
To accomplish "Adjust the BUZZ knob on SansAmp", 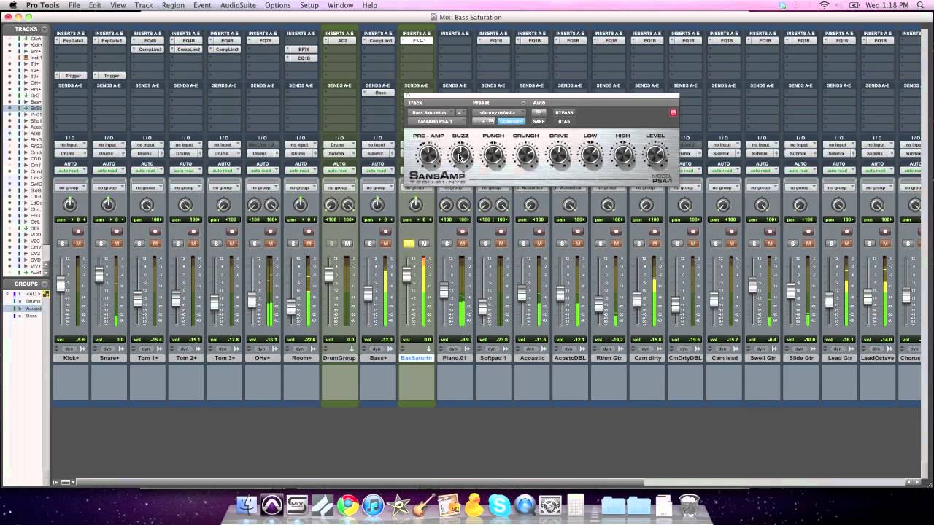I will point(460,155).
